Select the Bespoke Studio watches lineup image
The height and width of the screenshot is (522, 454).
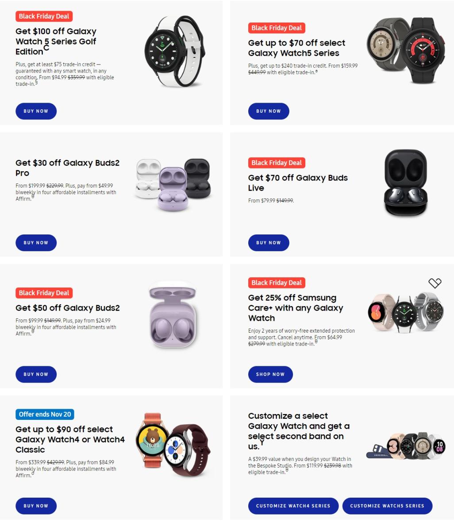tap(405, 446)
